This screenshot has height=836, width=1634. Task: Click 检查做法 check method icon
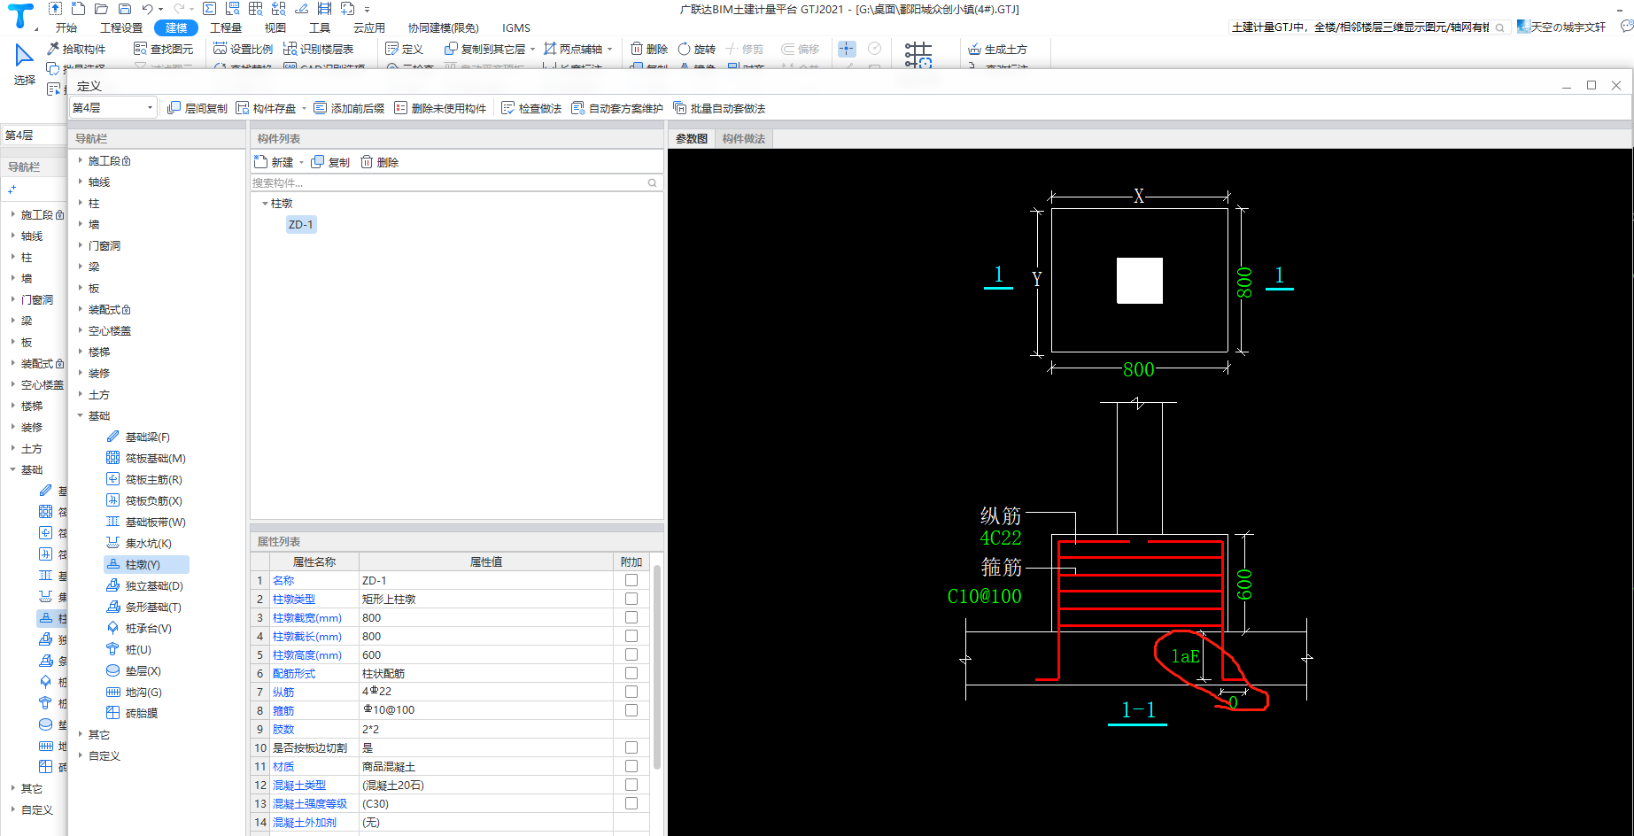tap(508, 108)
